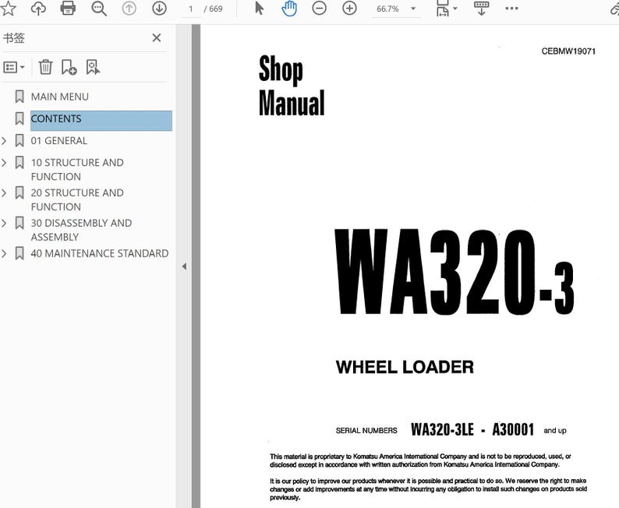Screen dimensions: 619x508
Task: Expand the 01 GENERAL bookmark
Action: (4, 141)
